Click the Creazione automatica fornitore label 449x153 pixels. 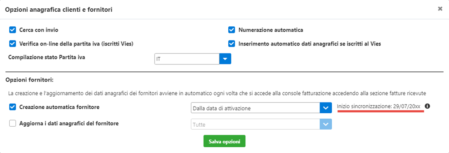tap(59, 107)
